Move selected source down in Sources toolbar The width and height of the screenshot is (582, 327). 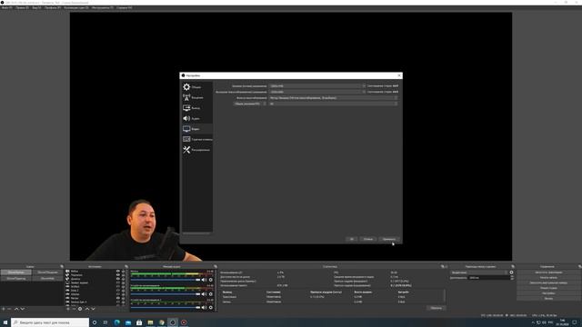(93, 309)
